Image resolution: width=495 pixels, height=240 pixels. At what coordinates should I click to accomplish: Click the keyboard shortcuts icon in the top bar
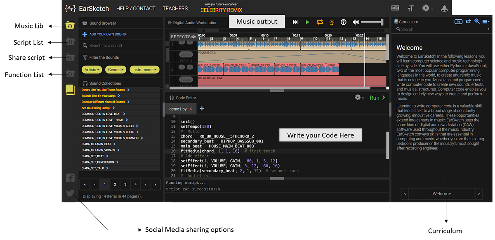click(x=395, y=8)
